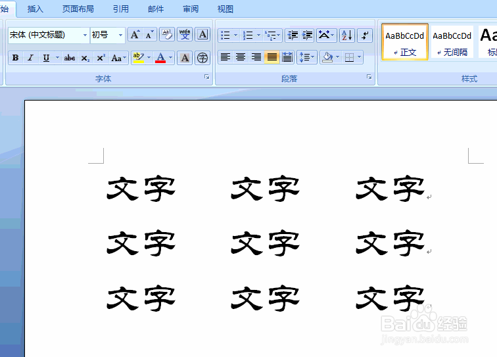497x357 pixels.
Task: Open the 段落 dialog launcher
Action: click(369, 77)
